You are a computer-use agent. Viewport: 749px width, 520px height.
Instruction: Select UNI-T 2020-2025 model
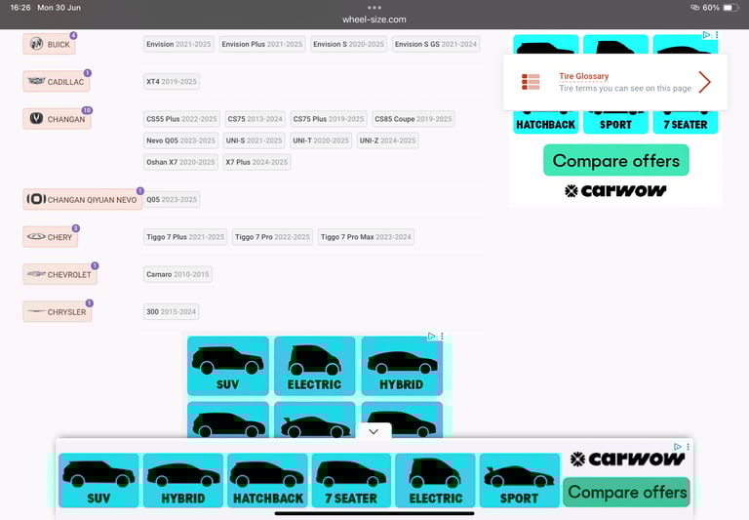321,140
